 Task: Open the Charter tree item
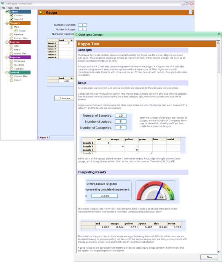click(18, 15)
